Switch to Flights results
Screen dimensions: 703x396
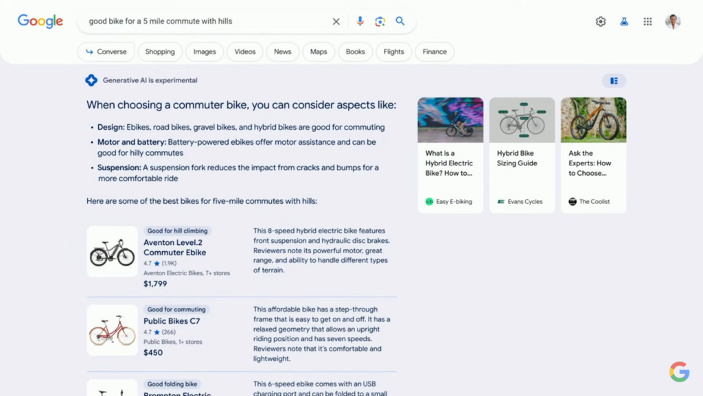(393, 51)
